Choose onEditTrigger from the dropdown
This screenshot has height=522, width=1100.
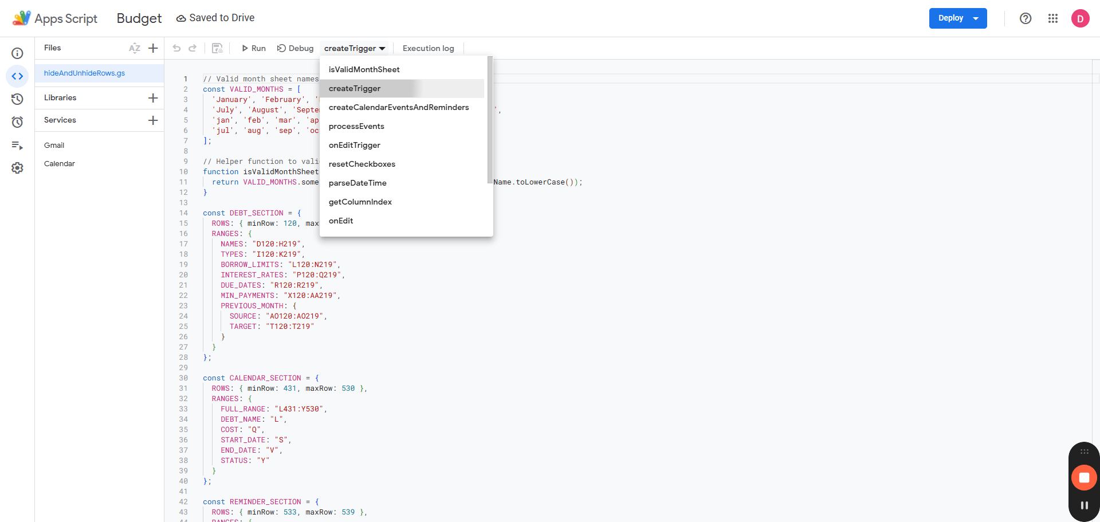pyautogui.click(x=402, y=145)
